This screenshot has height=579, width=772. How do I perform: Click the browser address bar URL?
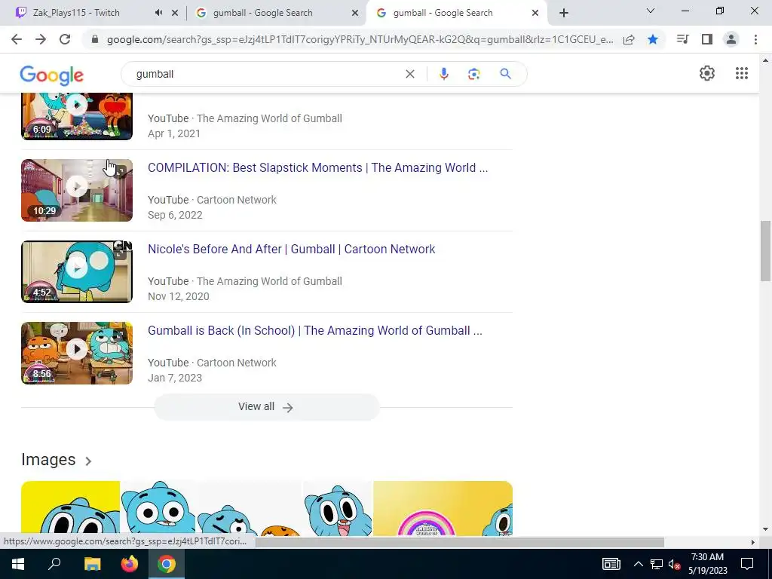point(360,40)
